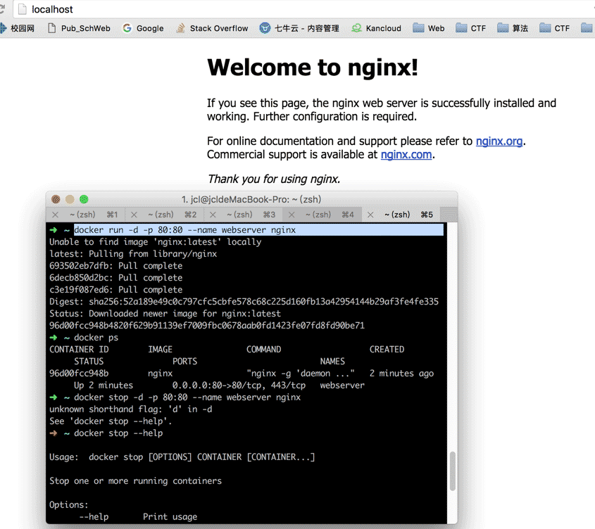The width and height of the screenshot is (595, 529).
Task: Open the 算法 bookmarks folder
Action: pyautogui.click(x=513, y=28)
